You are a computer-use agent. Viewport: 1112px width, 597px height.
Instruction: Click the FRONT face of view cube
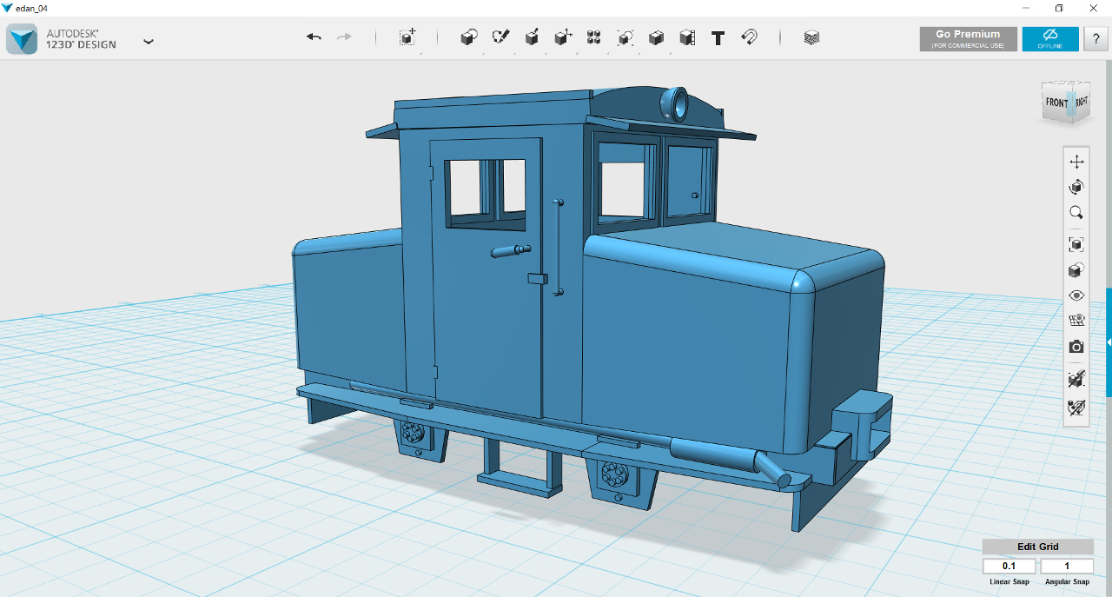1056,103
